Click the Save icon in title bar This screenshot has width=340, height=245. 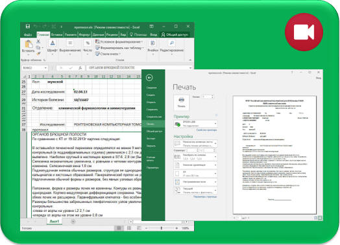[x=28, y=27]
